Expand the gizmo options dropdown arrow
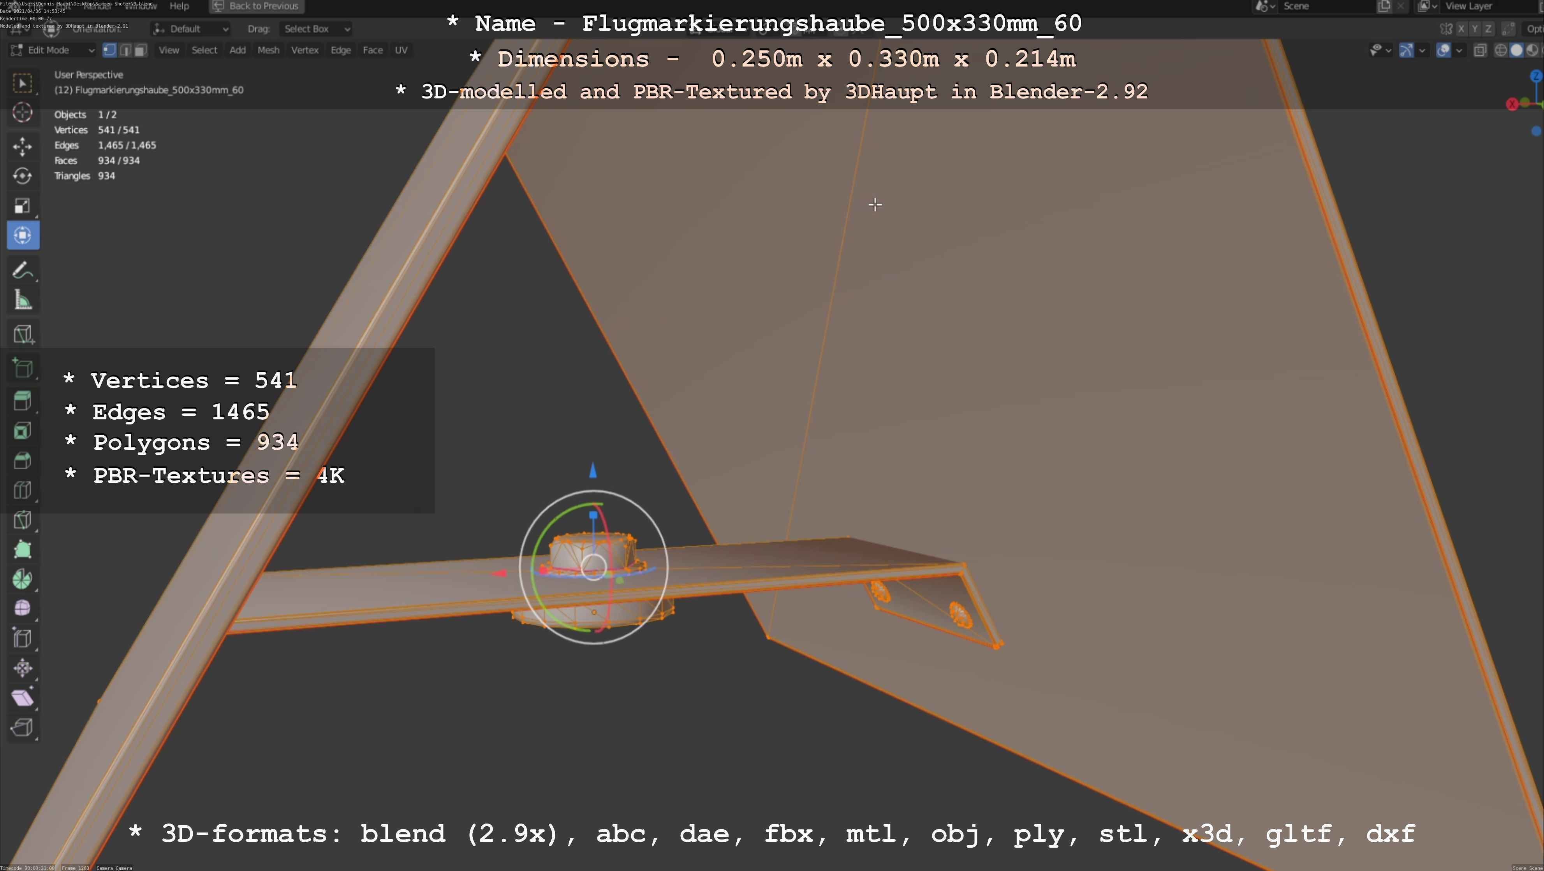1544x871 pixels. pyautogui.click(x=1422, y=50)
